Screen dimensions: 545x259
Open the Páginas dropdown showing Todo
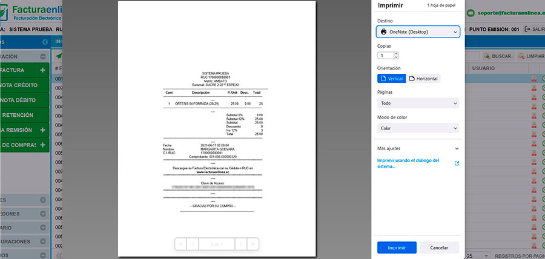click(418, 103)
